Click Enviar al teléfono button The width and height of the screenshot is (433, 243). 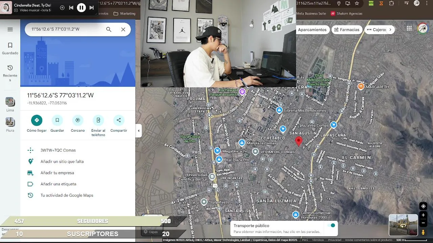(x=98, y=126)
